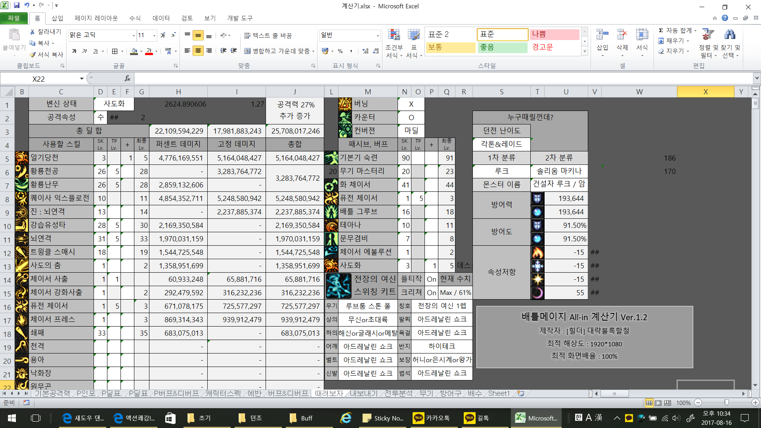Click the text orientation icon
Viewport: 761px width, 428px height.
click(224, 35)
